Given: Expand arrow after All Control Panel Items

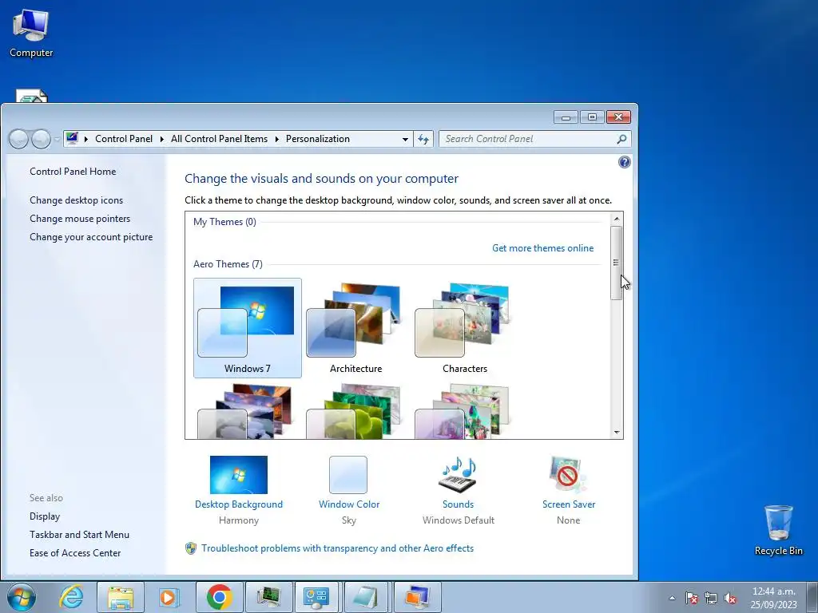Looking at the screenshot, I should (276, 139).
